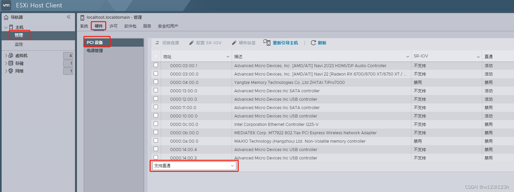514x192 pixels.
Task: Check the box for device 0000:0a:00.0
Action: point(156,141)
